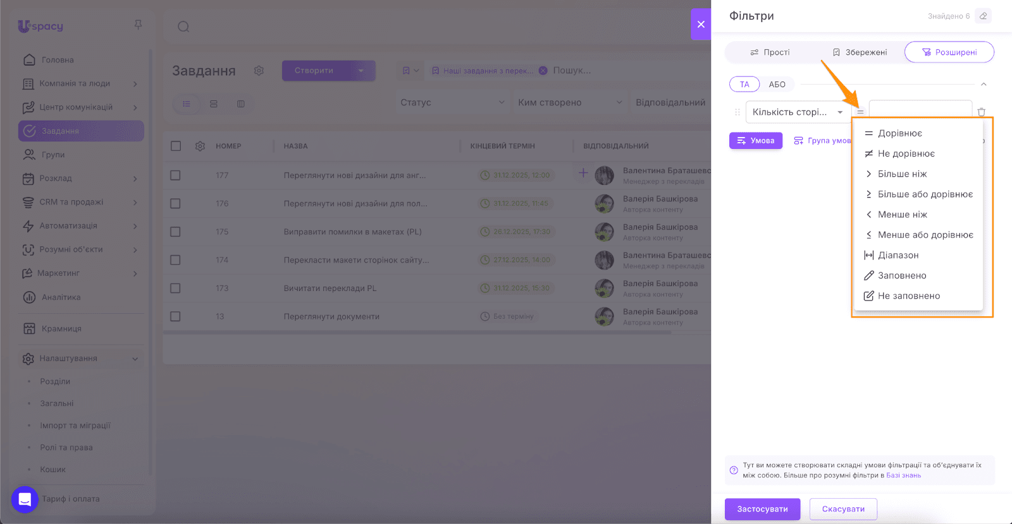This screenshot has width=1012, height=524.
Task: Switch to list view icon
Action: pos(187,104)
